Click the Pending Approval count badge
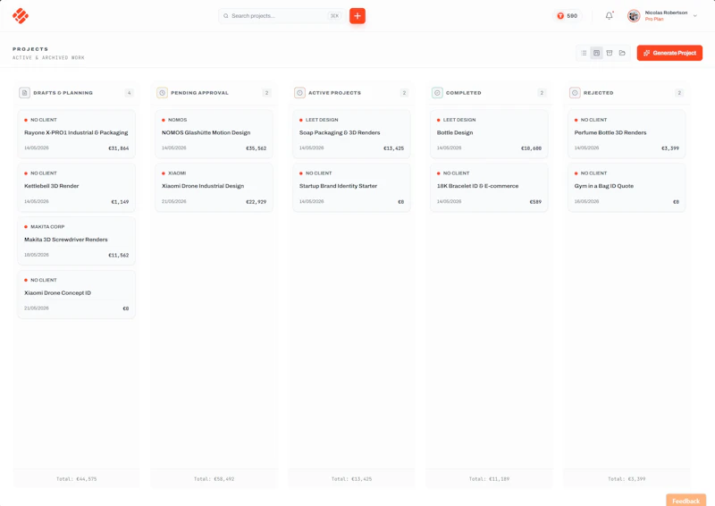715x506 pixels. point(266,93)
